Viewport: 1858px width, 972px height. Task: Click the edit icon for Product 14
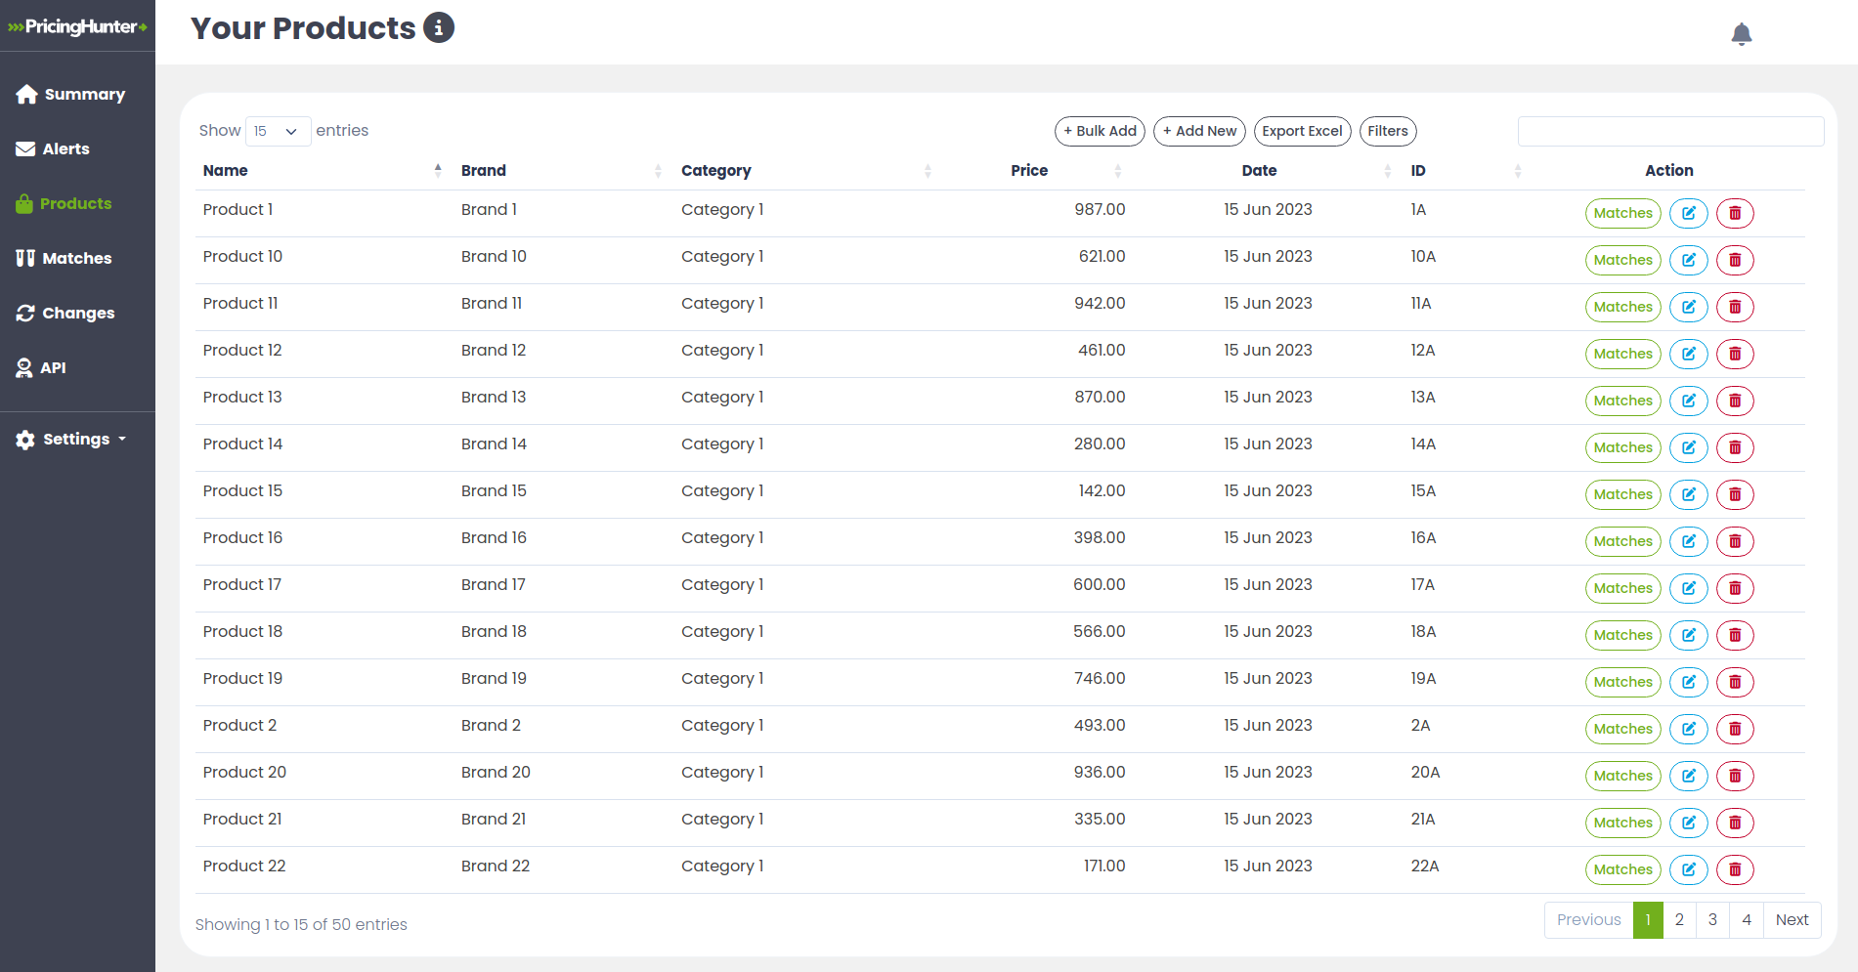point(1688,447)
